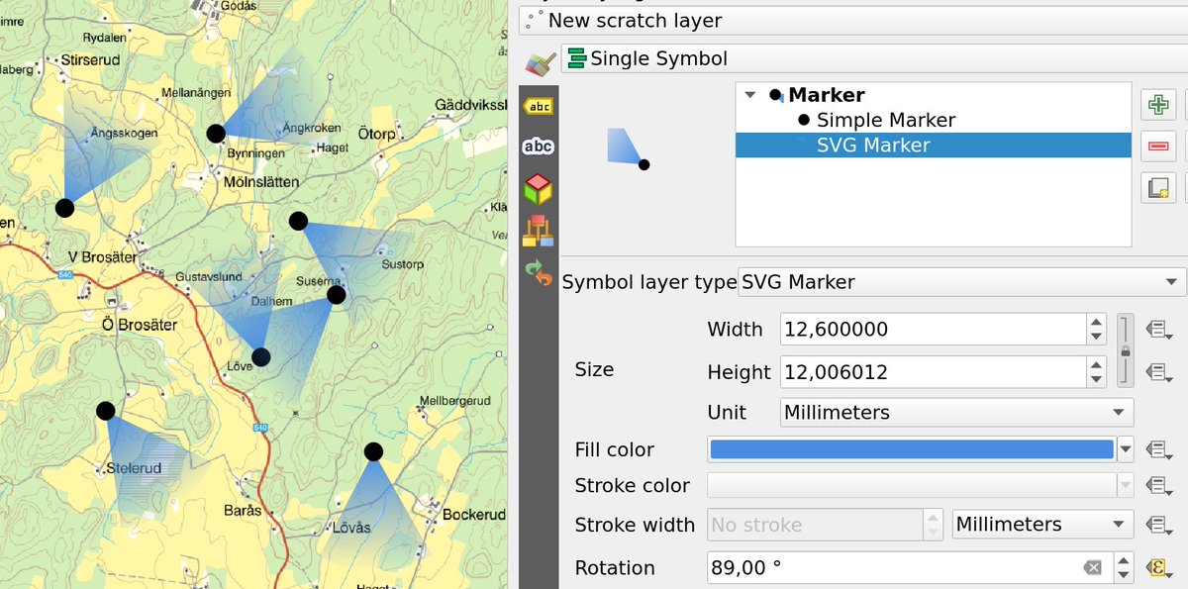This screenshot has width=1188, height=589.
Task: Click the point marker above Stelerud
Action: pyautogui.click(x=106, y=410)
